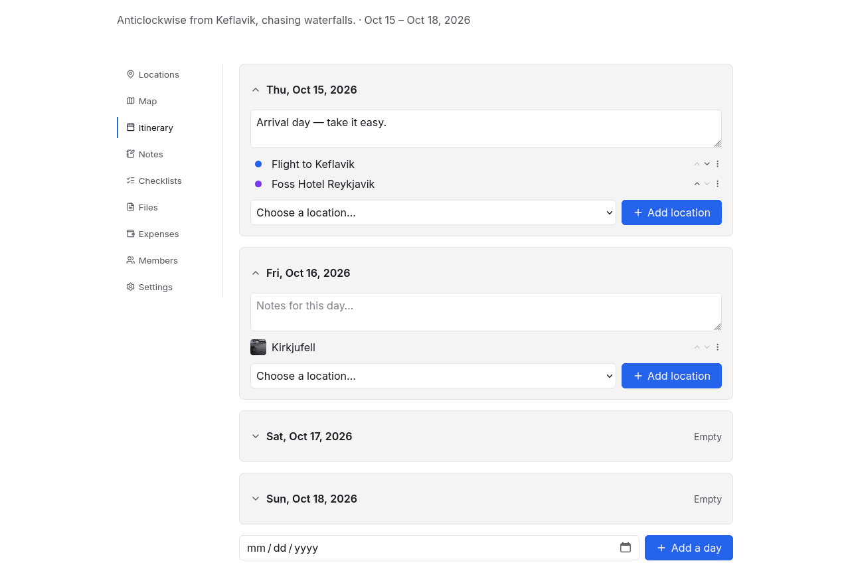850x571 pixels.
Task: Click the blue dot beside Flight to Keflavik
Action: [x=258, y=164]
